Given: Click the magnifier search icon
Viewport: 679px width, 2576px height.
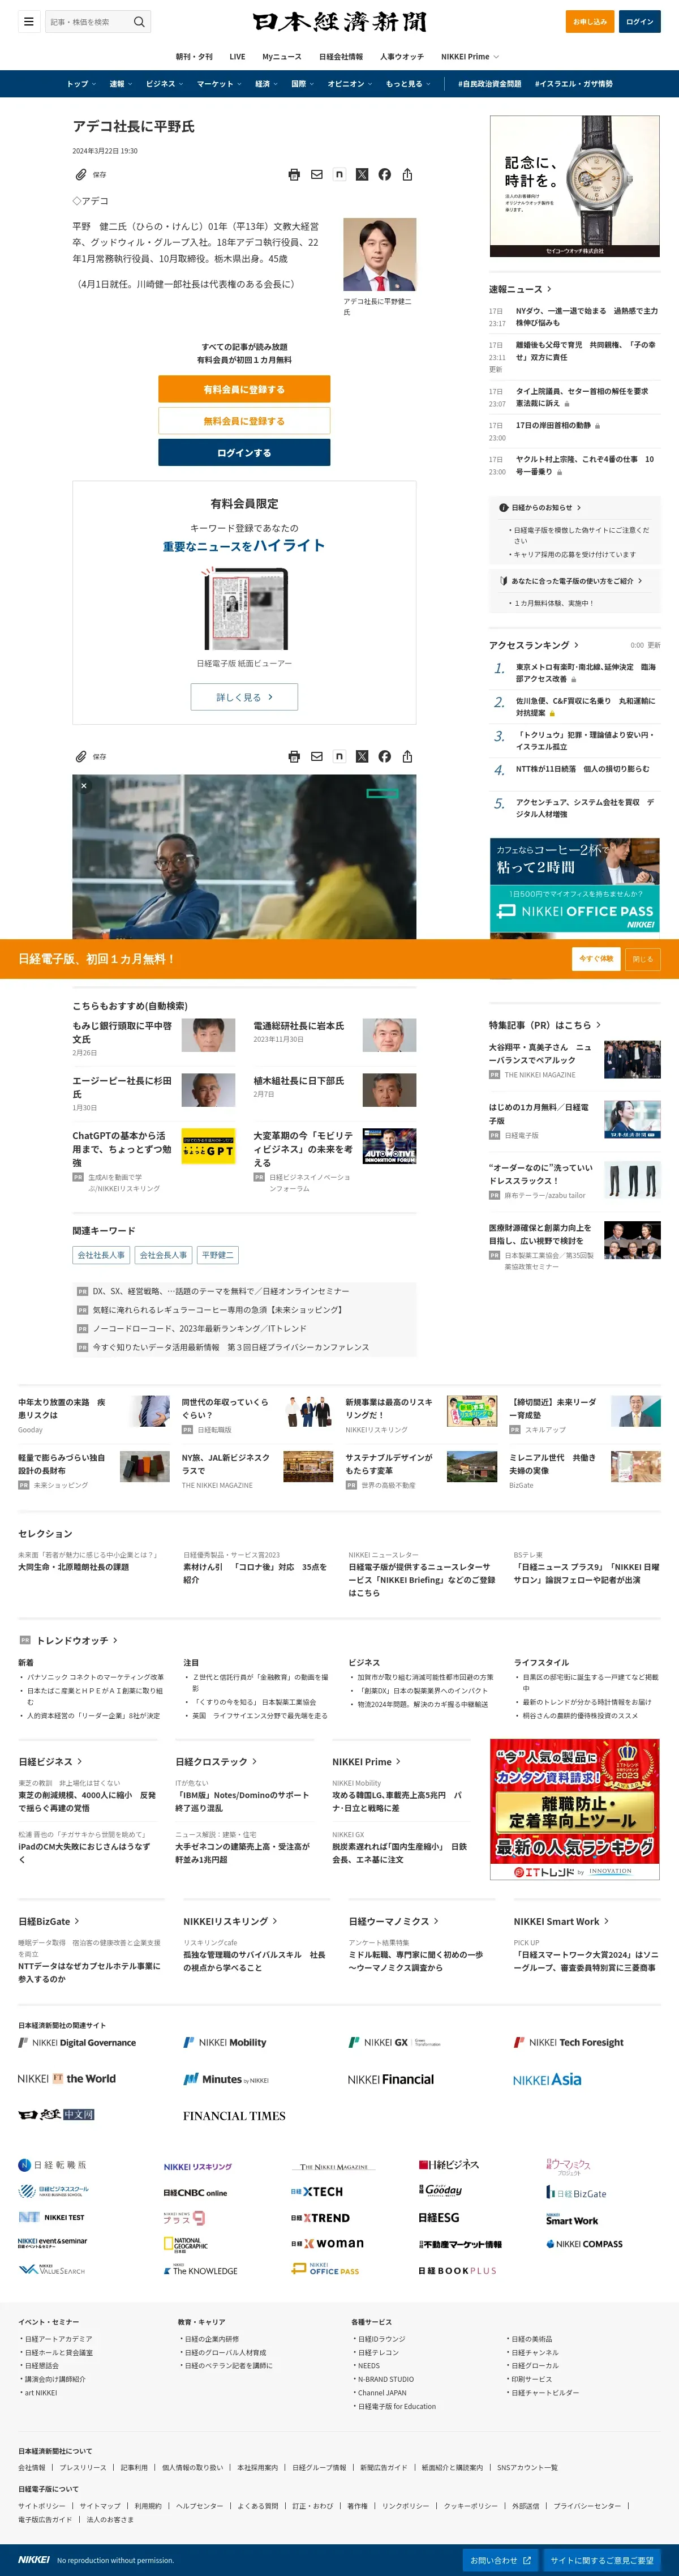Looking at the screenshot, I should click(139, 21).
